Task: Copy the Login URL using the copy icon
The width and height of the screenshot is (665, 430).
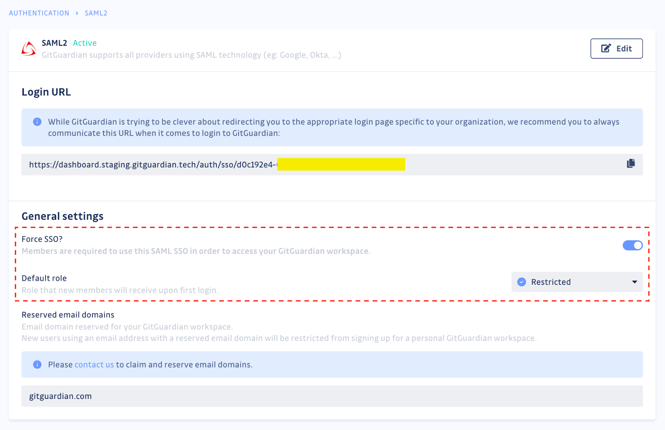Action: [631, 164]
